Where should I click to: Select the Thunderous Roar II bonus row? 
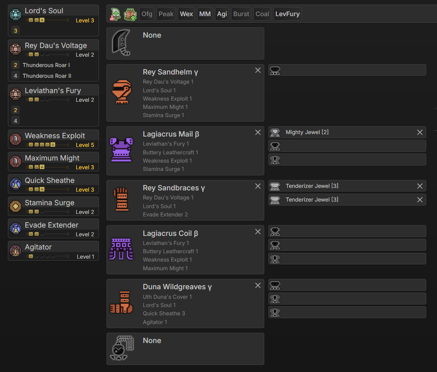53,76
